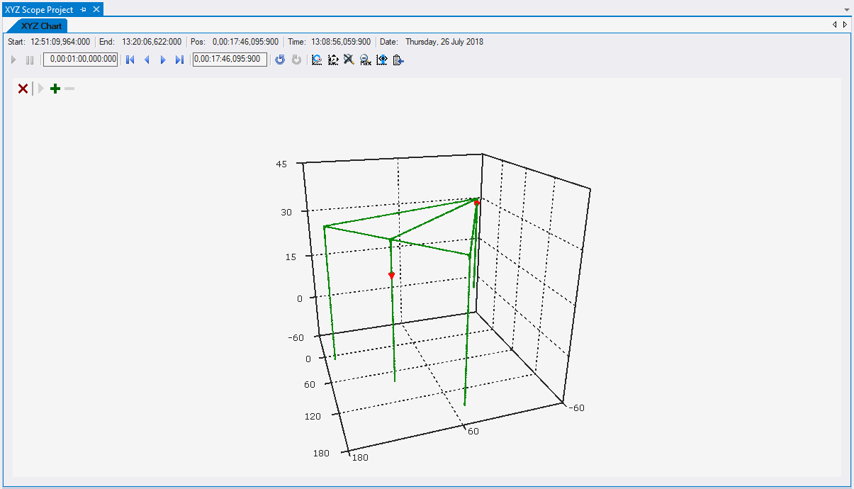Viewport: 854px width, 489px height.
Task: Open the document list dropdown arrow at top right
Action: click(x=847, y=10)
